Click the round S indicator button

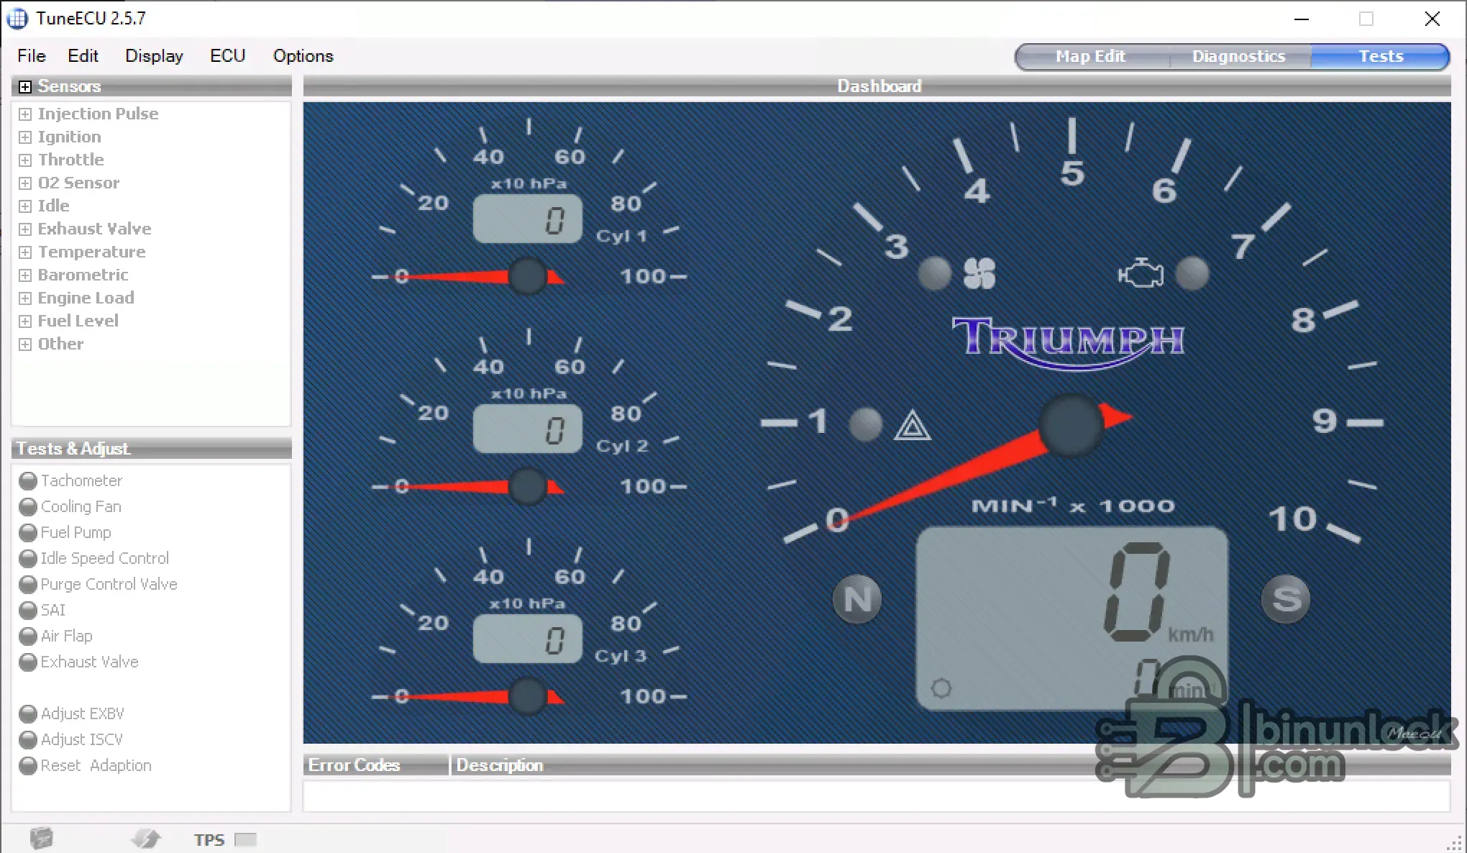[1286, 599]
